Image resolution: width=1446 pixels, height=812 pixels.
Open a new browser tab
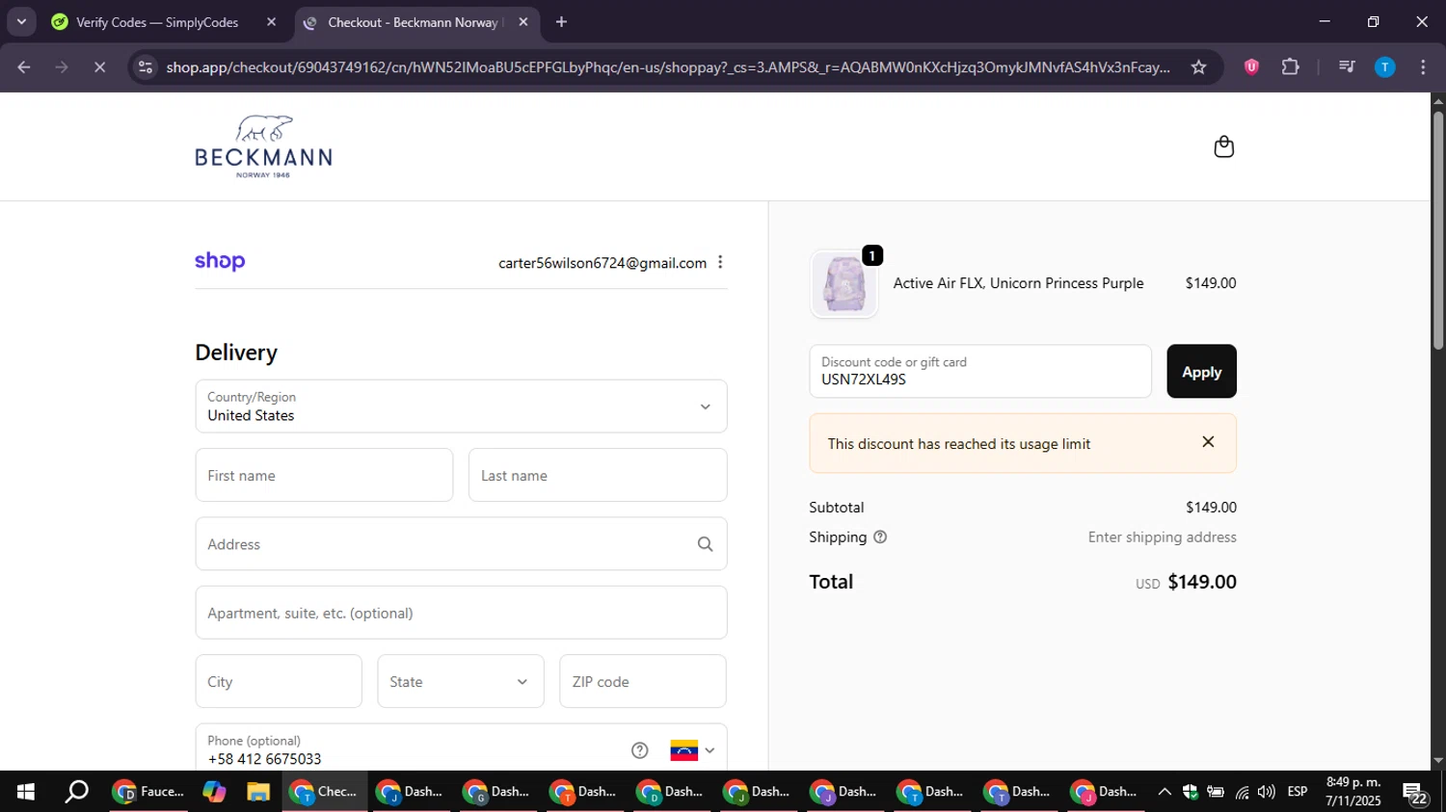click(x=561, y=21)
